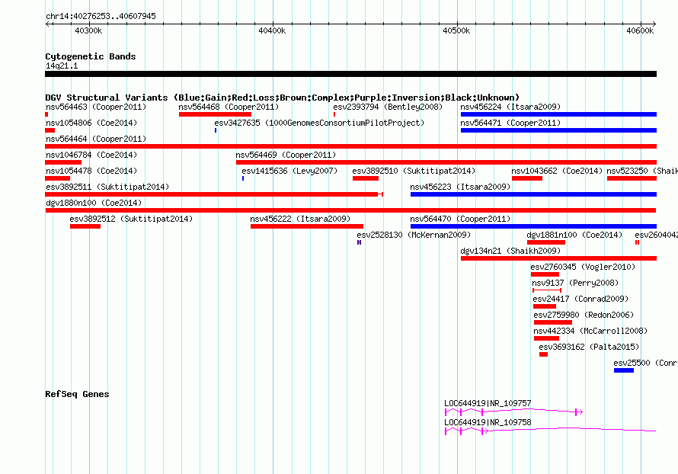Select the nsv564471 (Cooper2011) blue bar
This screenshot has width=678, height=474.
tap(558, 130)
